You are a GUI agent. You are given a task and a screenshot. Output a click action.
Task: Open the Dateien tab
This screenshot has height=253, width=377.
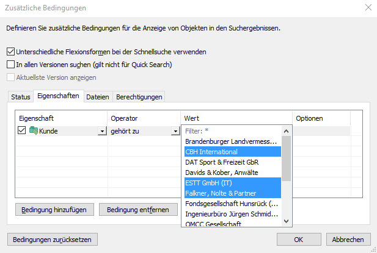(98, 97)
